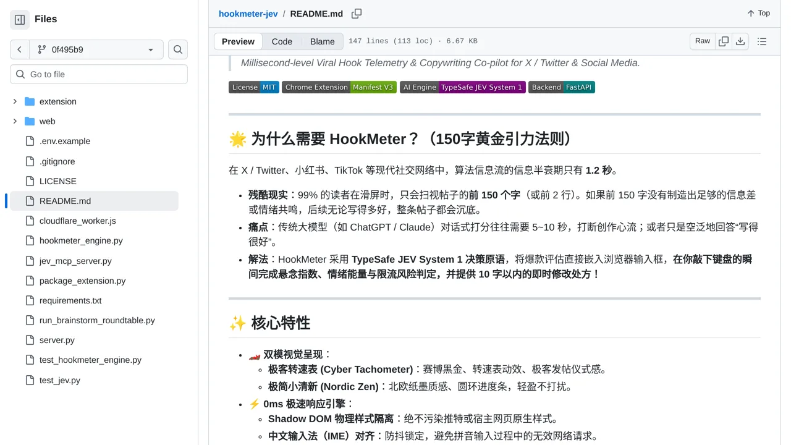Expand the extension folder chevron

[x=15, y=101]
